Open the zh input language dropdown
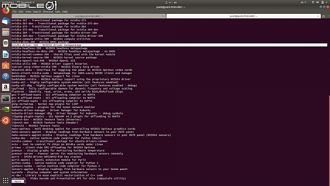The image size is (330, 186). [303, 2]
